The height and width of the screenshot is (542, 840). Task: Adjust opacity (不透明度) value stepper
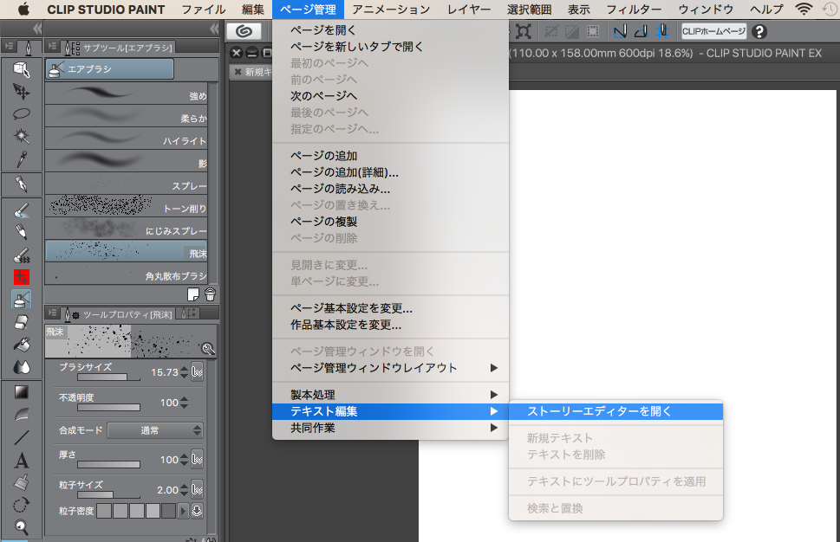click(x=185, y=403)
